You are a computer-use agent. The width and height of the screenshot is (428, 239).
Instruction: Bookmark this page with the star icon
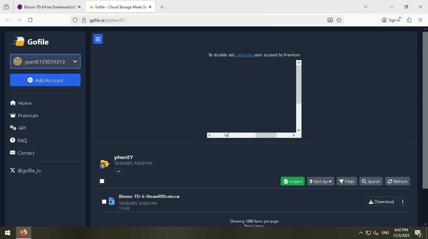tap(339, 20)
